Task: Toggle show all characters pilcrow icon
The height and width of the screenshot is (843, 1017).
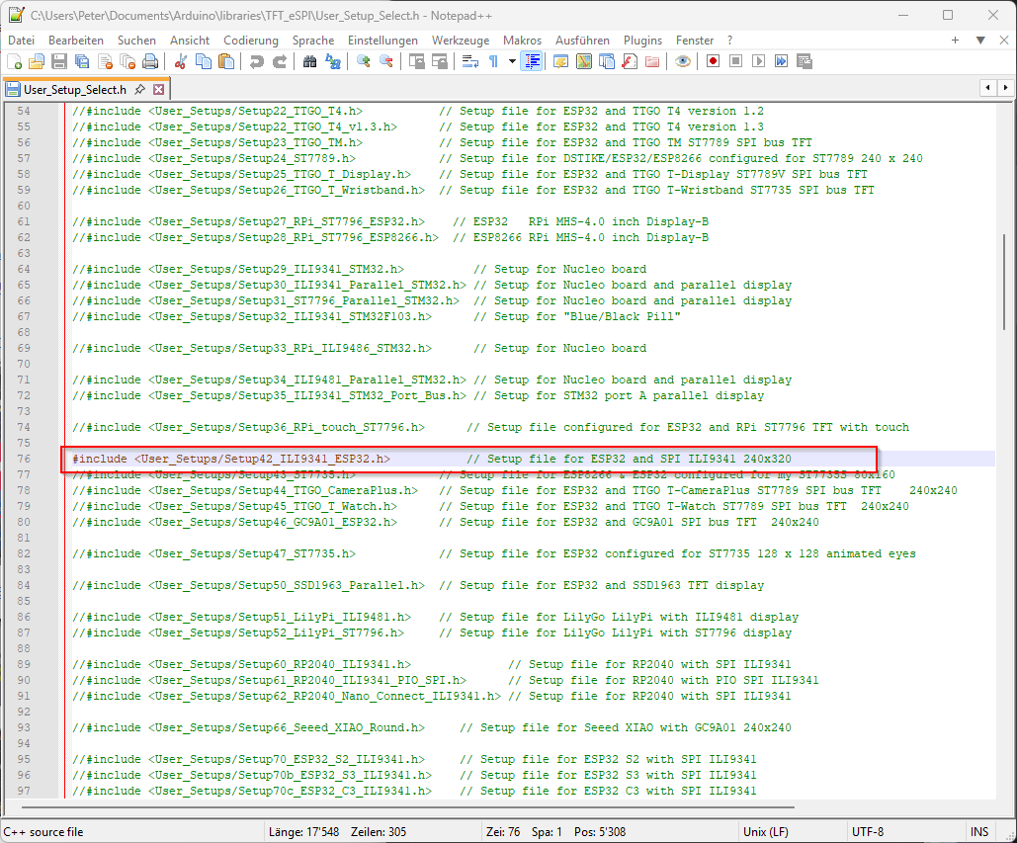Action: tap(493, 61)
